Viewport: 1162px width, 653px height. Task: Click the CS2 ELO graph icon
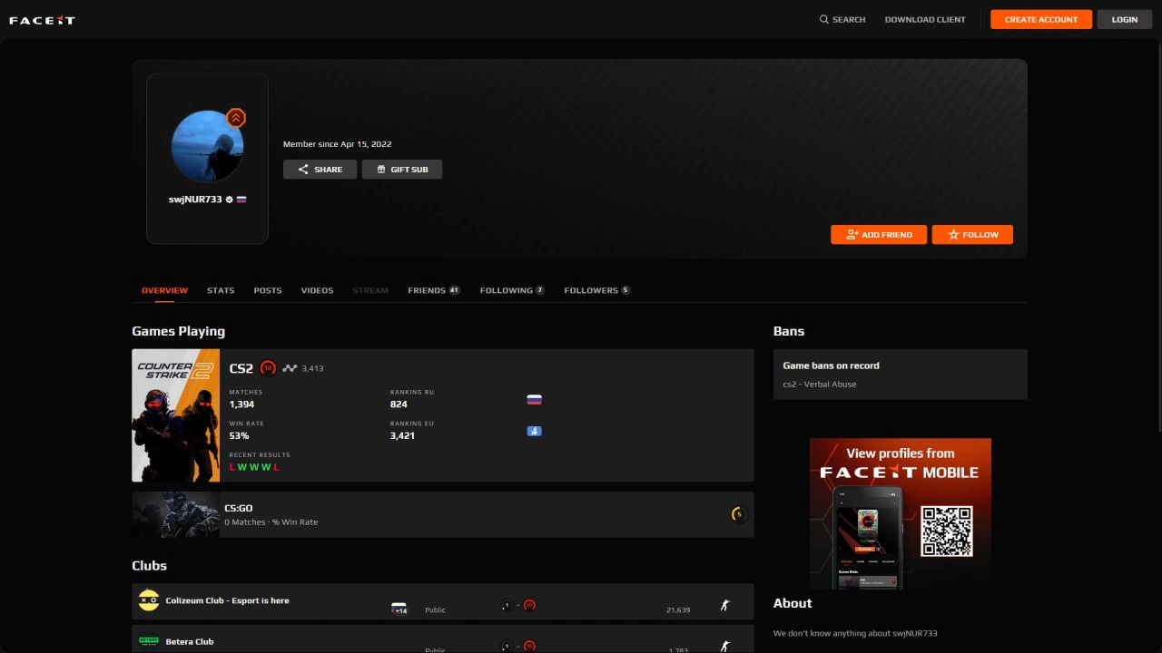tap(290, 368)
